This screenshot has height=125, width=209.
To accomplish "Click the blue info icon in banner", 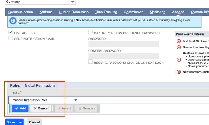I will click(13, 21).
